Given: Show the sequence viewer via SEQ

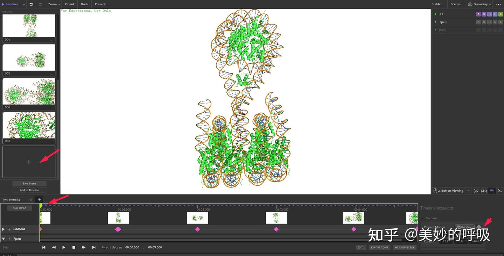Looking at the screenshot, I should pos(484,191).
